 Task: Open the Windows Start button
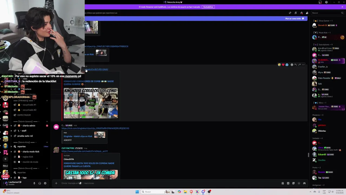(137, 192)
